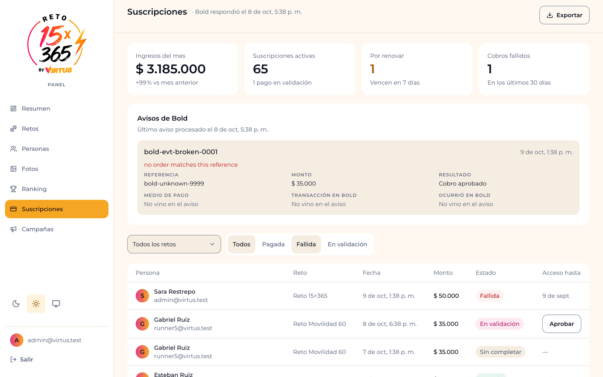Click the admin avatar in the sidebar
This screenshot has width=603, height=377.
tap(17, 340)
